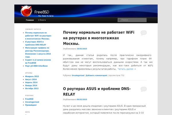The image size is (172, 115).
Task: Click the FreeBSD daemon logo in header
Action: point(26,11)
